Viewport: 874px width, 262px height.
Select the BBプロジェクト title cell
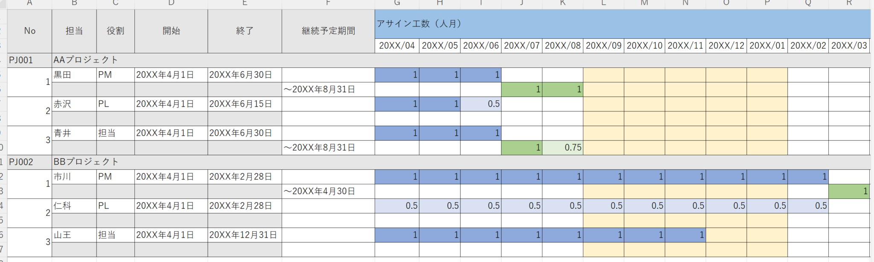click(85, 162)
